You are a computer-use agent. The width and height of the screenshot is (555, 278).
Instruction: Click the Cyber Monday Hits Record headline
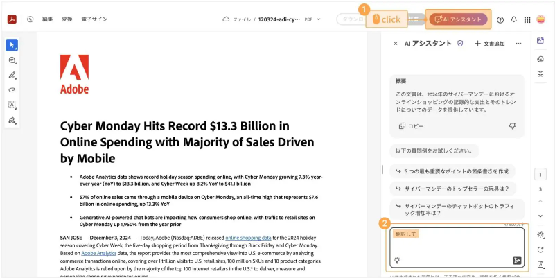(187, 142)
